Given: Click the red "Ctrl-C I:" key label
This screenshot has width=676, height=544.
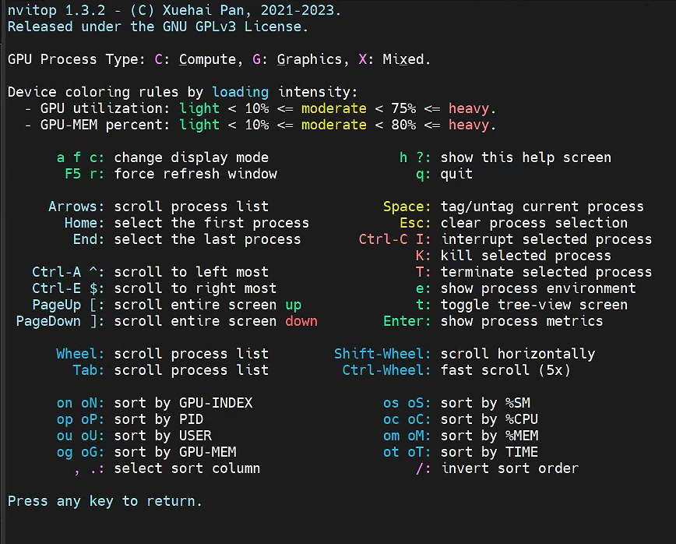Looking at the screenshot, I should [x=395, y=239].
